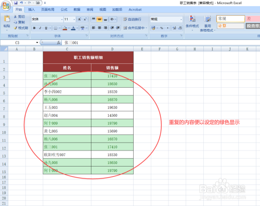Click row 5 header
260x206 pixels.
point(4,92)
